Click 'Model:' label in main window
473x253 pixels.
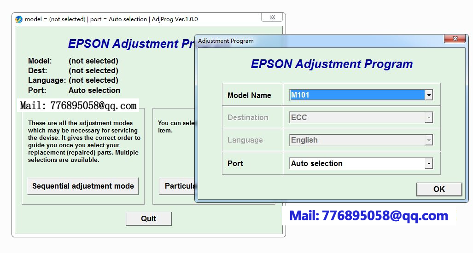[x=40, y=61]
